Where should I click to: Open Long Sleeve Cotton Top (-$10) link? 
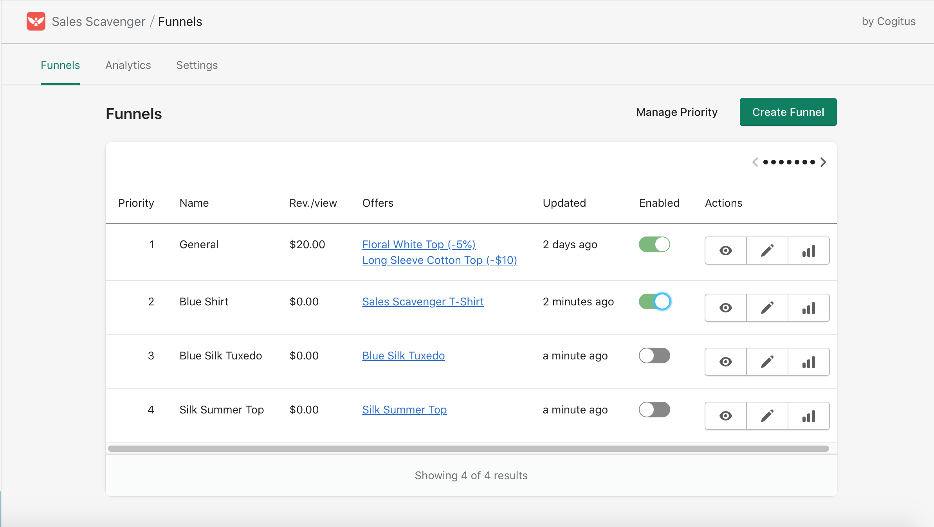pyautogui.click(x=440, y=260)
